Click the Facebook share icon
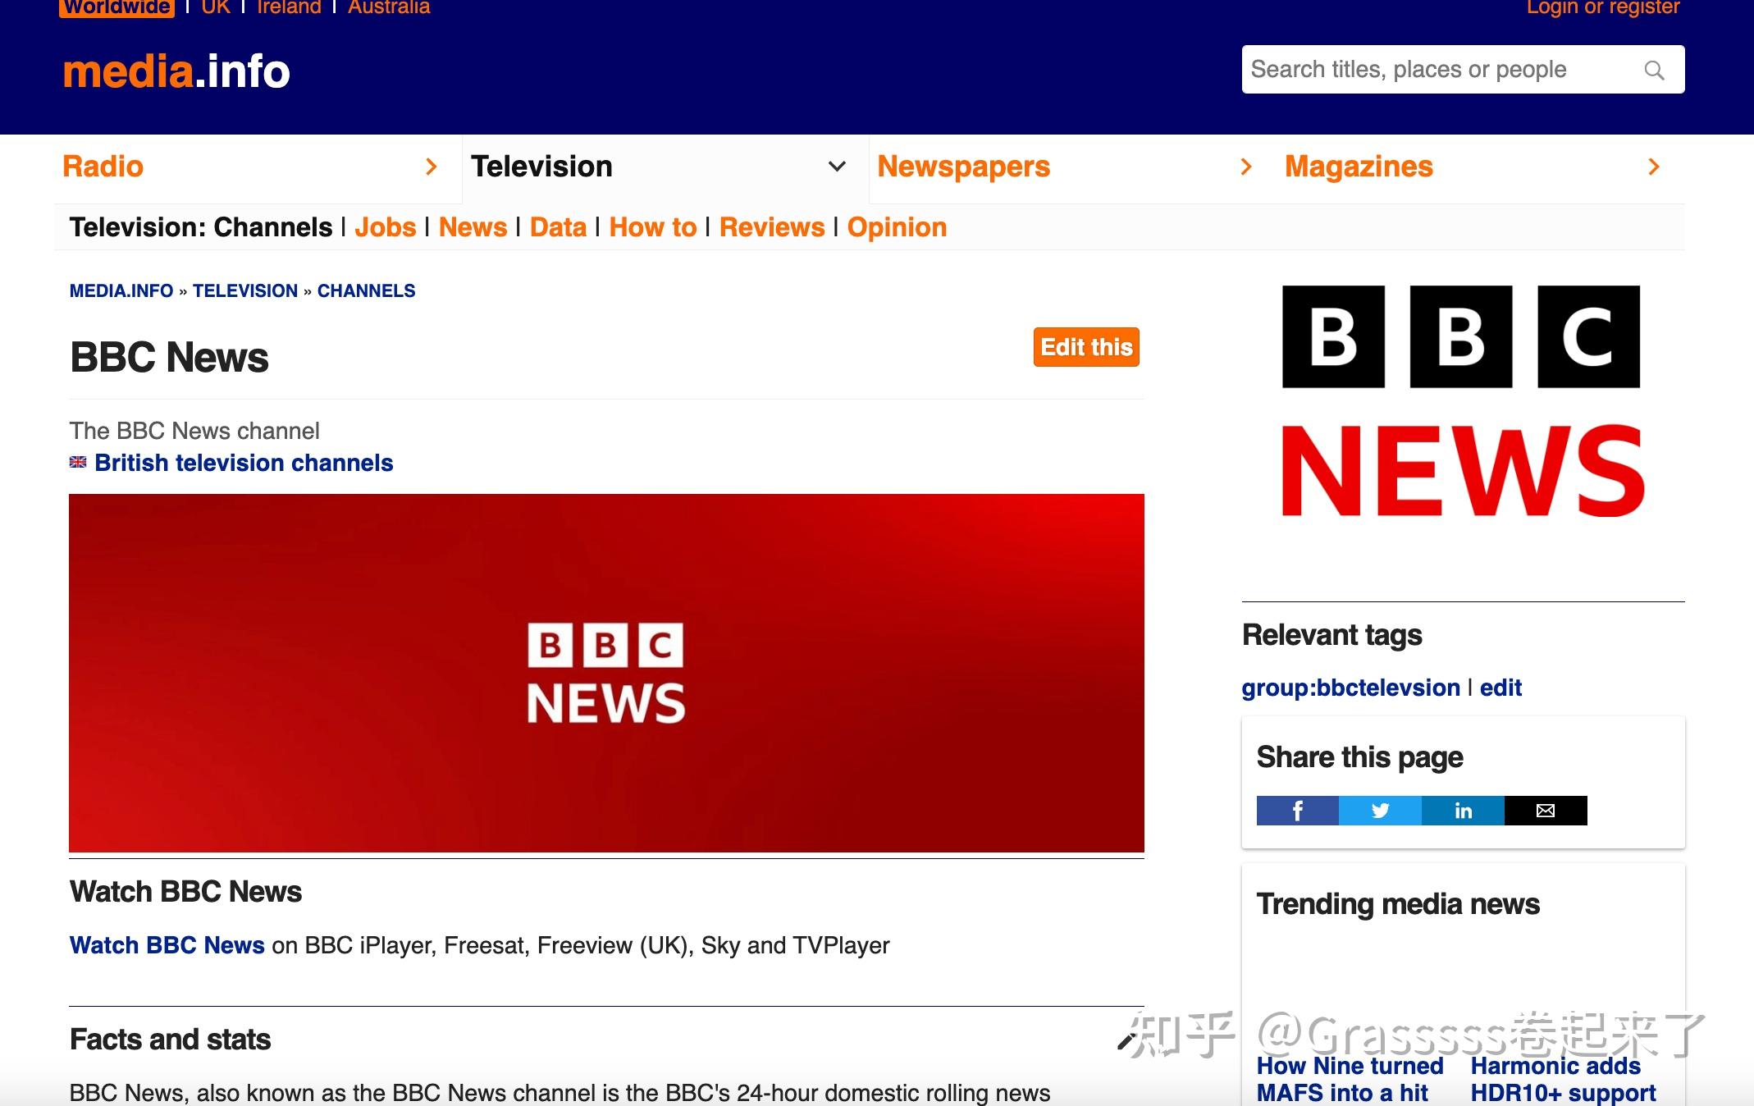The width and height of the screenshot is (1754, 1106). tap(1297, 809)
